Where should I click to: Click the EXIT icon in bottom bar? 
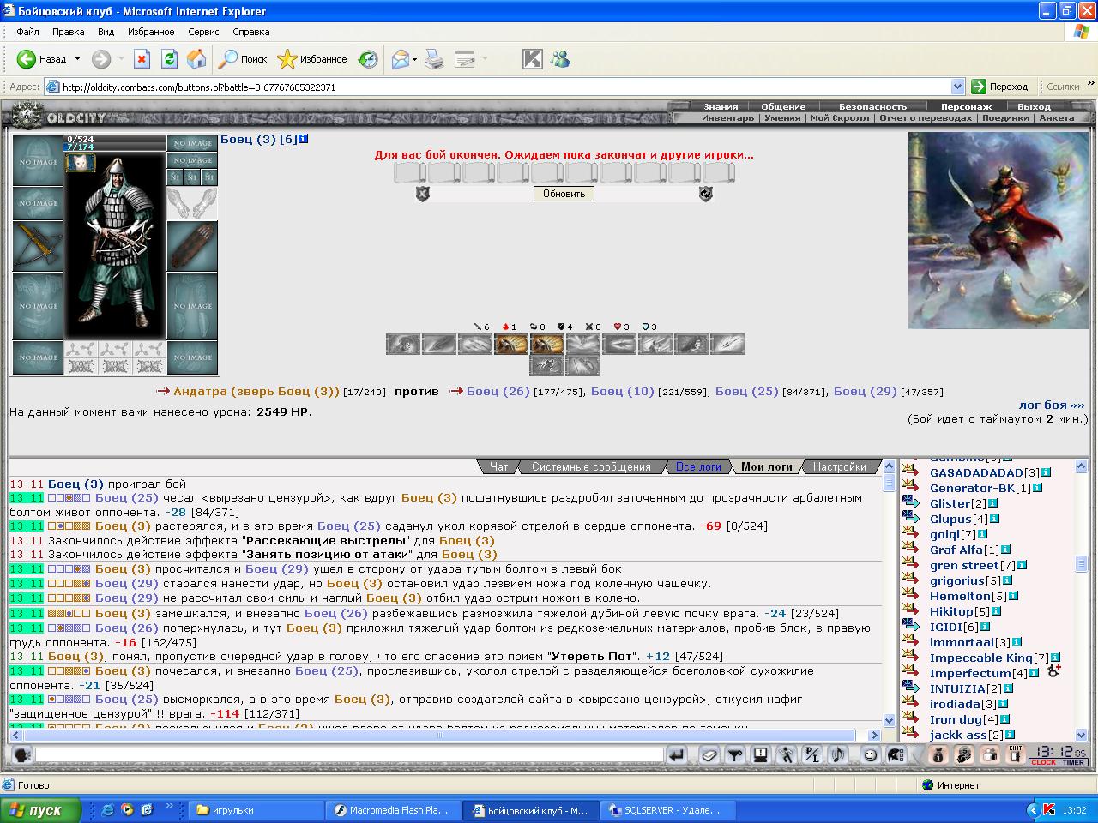point(1016,755)
